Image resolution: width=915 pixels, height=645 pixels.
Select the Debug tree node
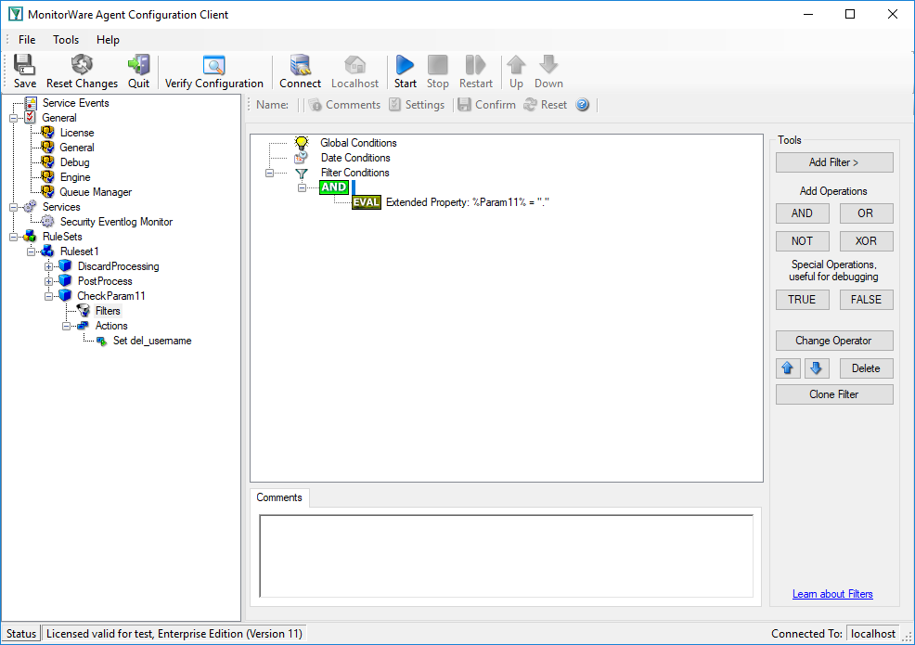[x=74, y=162]
